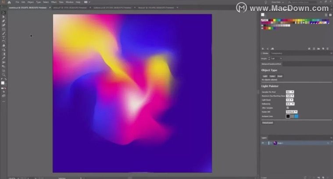The image size is (333, 179).
Task: Select the Selection tool arrow
Action: (x=4, y=13)
